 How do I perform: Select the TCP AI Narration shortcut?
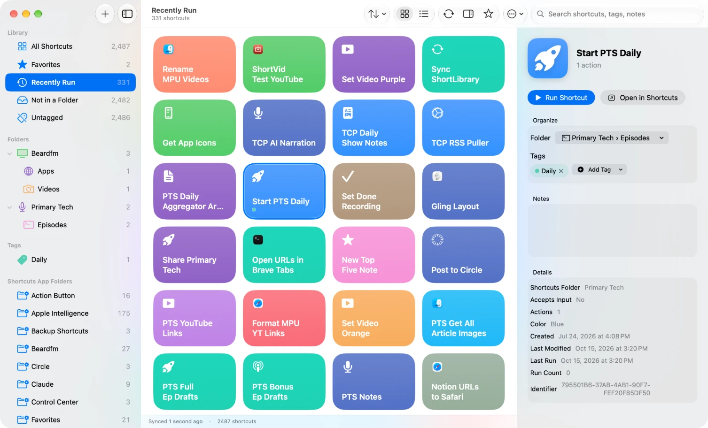tap(284, 128)
